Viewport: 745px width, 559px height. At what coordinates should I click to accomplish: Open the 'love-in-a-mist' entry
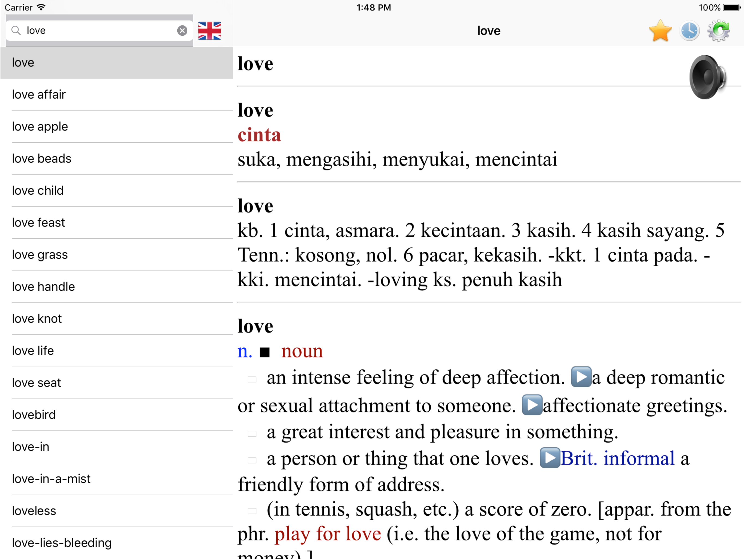51,479
